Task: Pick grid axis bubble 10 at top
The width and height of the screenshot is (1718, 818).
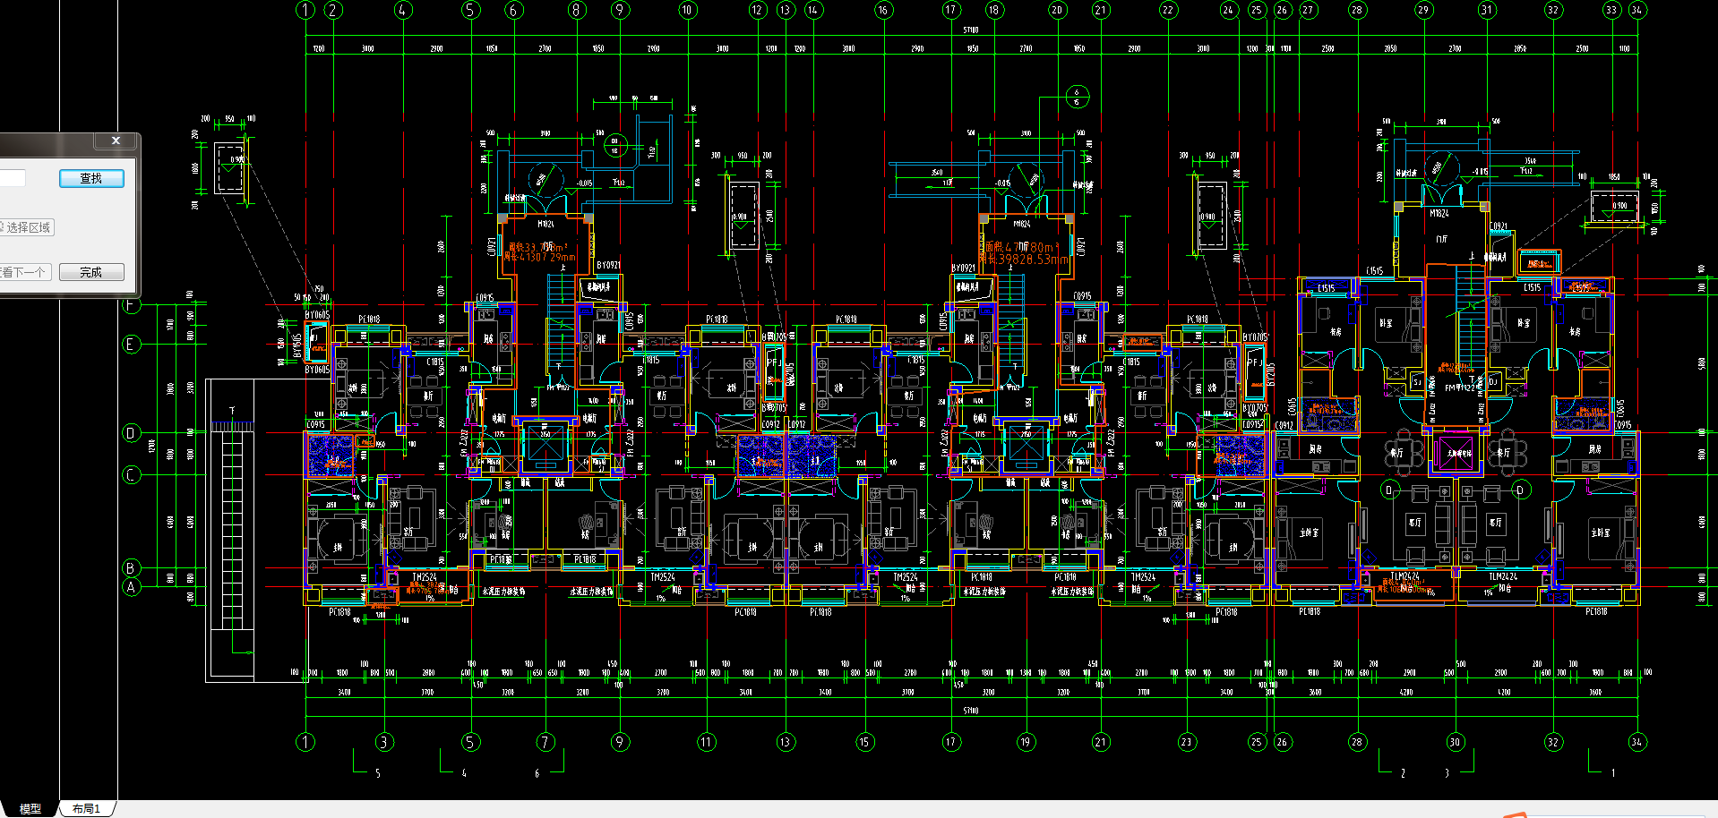Action: click(687, 10)
